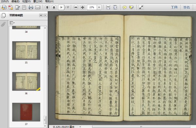Go to previous page with up arrow

tap(47, 7)
